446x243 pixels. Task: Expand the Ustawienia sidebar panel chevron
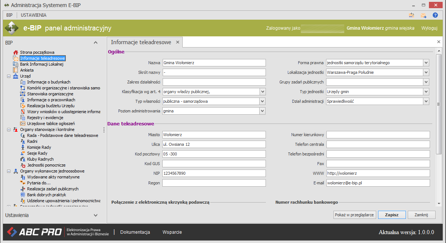coord(95,215)
